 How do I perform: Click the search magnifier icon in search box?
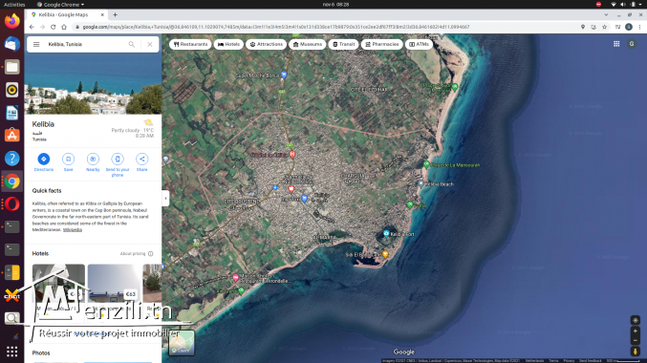[x=132, y=44]
